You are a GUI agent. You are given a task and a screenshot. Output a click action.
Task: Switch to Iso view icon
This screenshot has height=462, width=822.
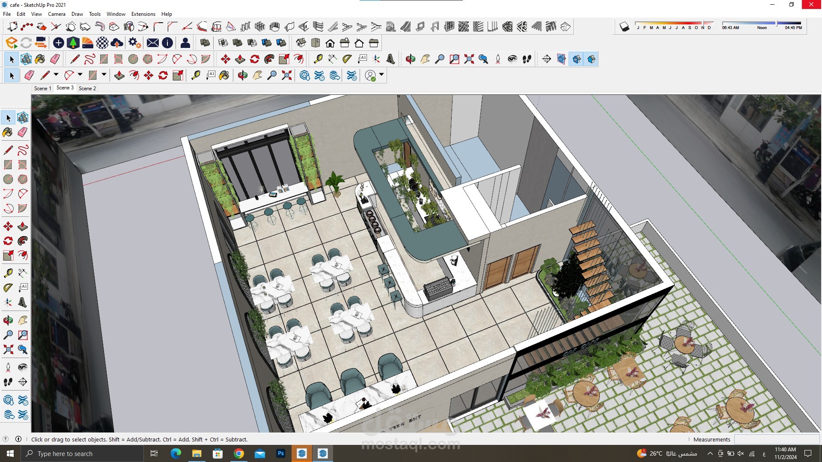[x=301, y=43]
